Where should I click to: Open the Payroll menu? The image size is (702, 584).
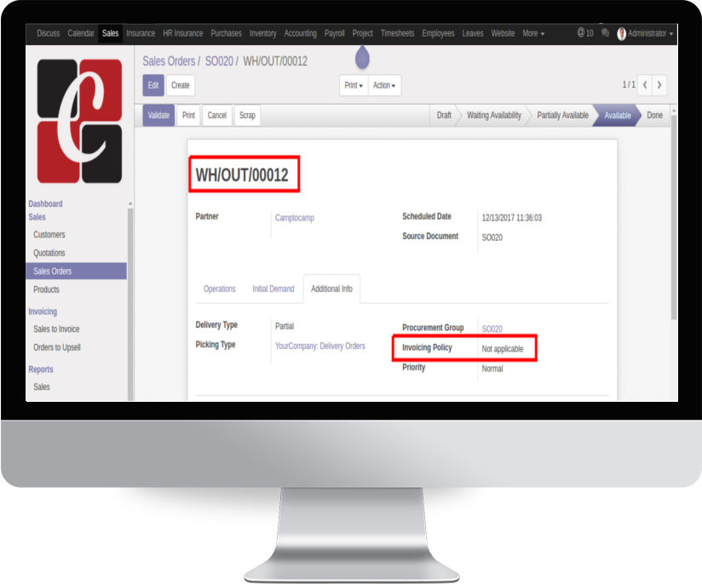click(335, 33)
